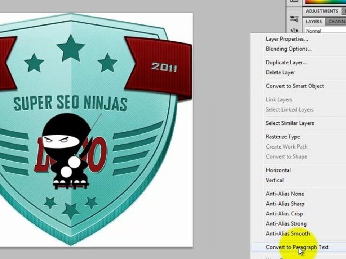
Task: Open Blending Options from context menu
Action: point(289,49)
